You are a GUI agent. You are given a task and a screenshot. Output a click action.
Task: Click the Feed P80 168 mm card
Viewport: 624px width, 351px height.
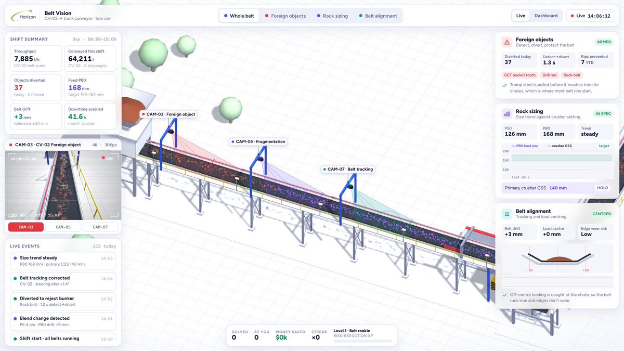[90, 87]
